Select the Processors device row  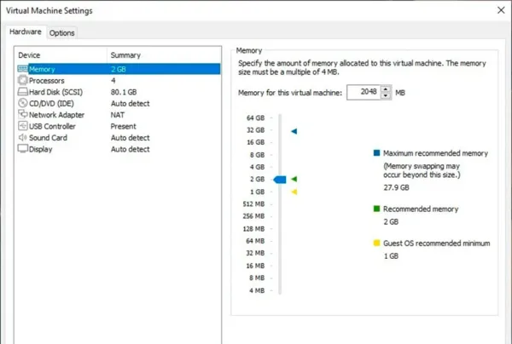coord(119,80)
